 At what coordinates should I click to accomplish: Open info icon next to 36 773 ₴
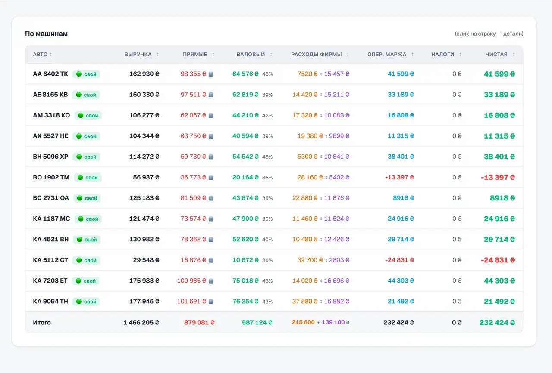tap(211, 177)
